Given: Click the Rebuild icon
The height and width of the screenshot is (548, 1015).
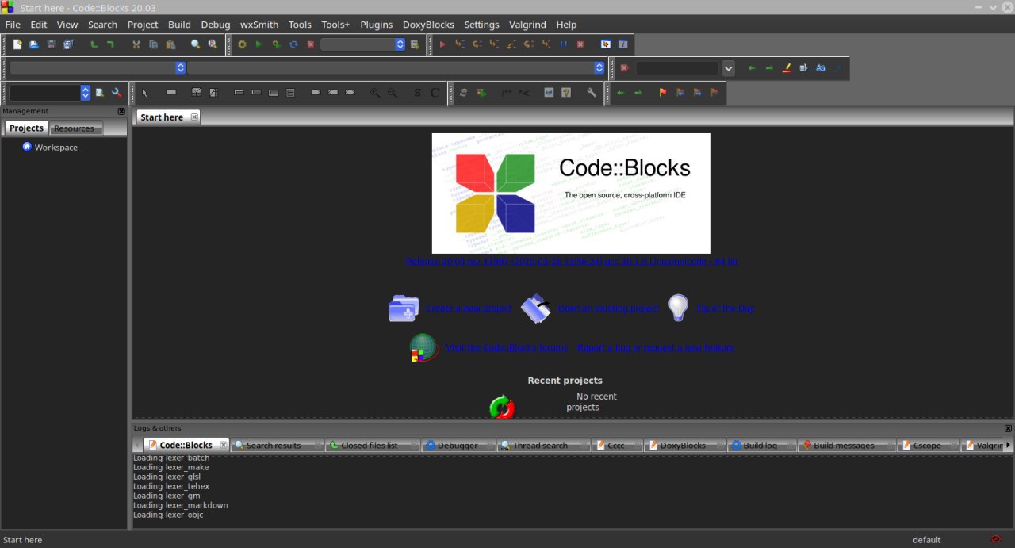Looking at the screenshot, I should [x=293, y=44].
